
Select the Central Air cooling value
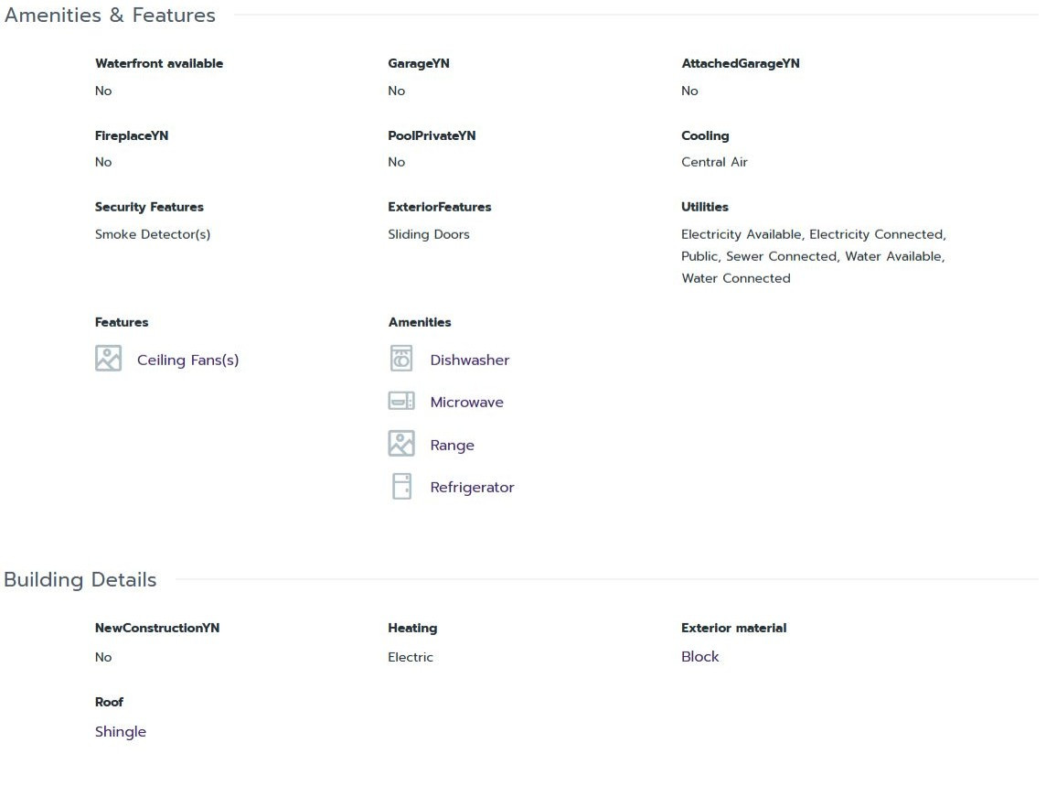pos(714,162)
